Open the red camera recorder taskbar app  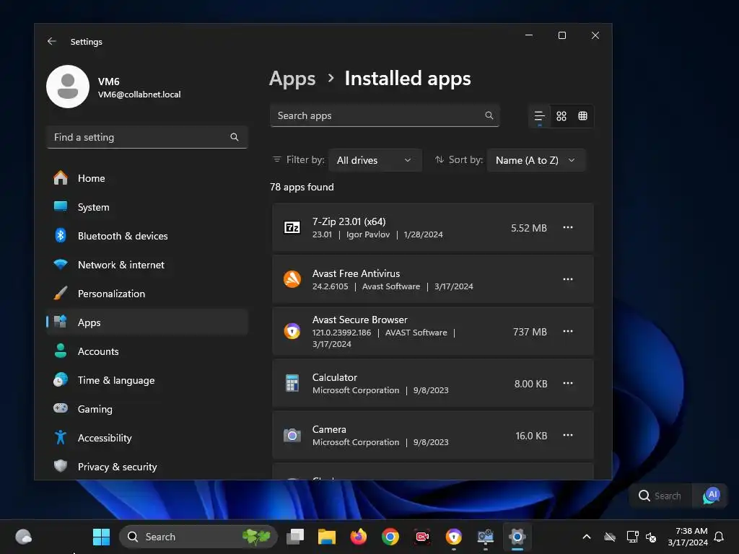pos(421,537)
